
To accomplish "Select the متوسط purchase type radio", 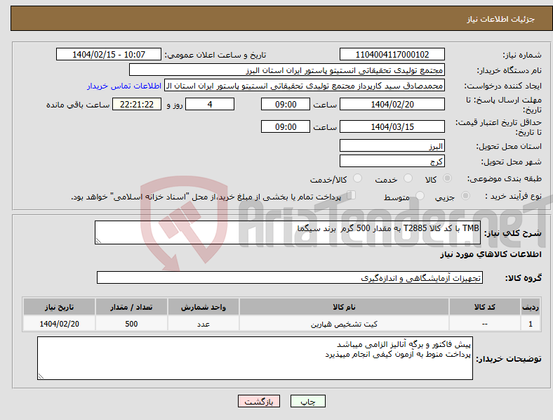I will coord(420,195).
